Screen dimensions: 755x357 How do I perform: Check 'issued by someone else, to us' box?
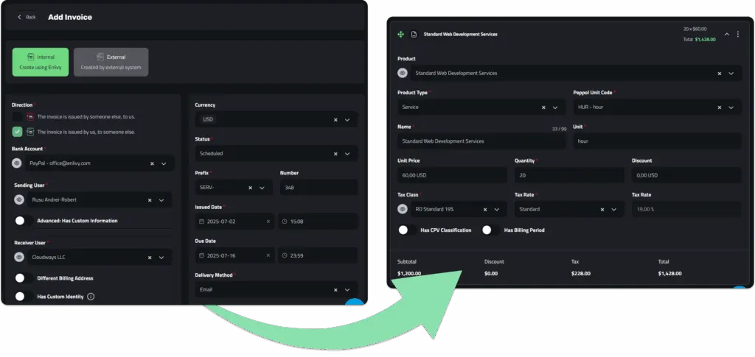(18, 116)
